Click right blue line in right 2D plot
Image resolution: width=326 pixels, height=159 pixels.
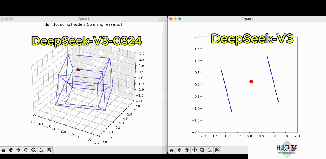tap(273, 79)
